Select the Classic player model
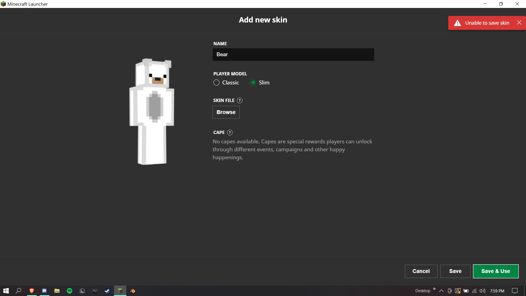 click(x=216, y=82)
